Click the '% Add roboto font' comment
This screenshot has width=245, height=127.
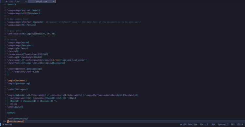click(x=18, y=19)
